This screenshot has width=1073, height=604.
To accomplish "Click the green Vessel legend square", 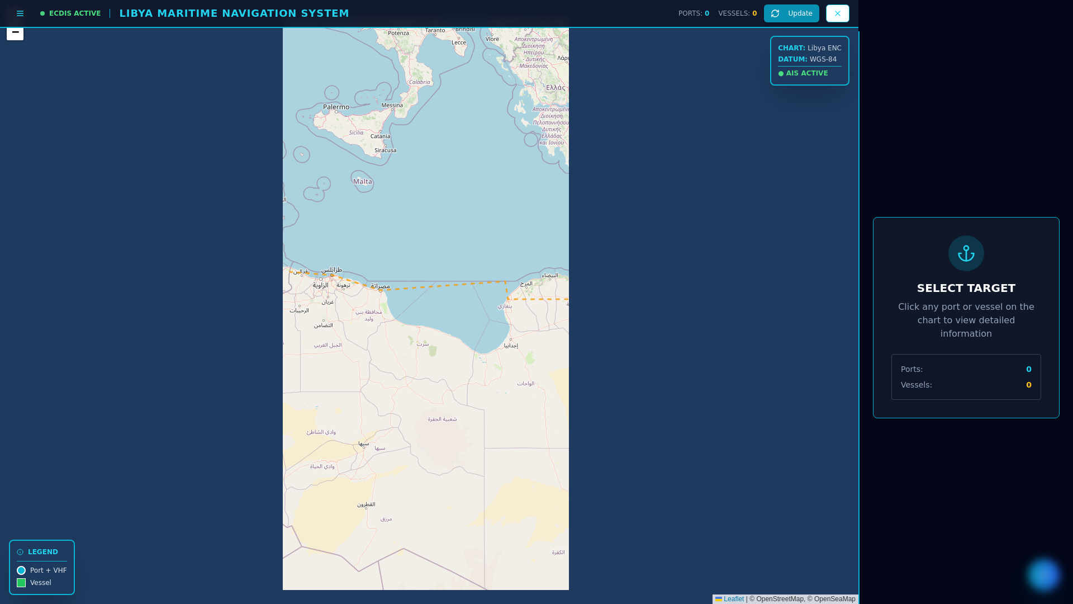I will (x=21, y=583).
